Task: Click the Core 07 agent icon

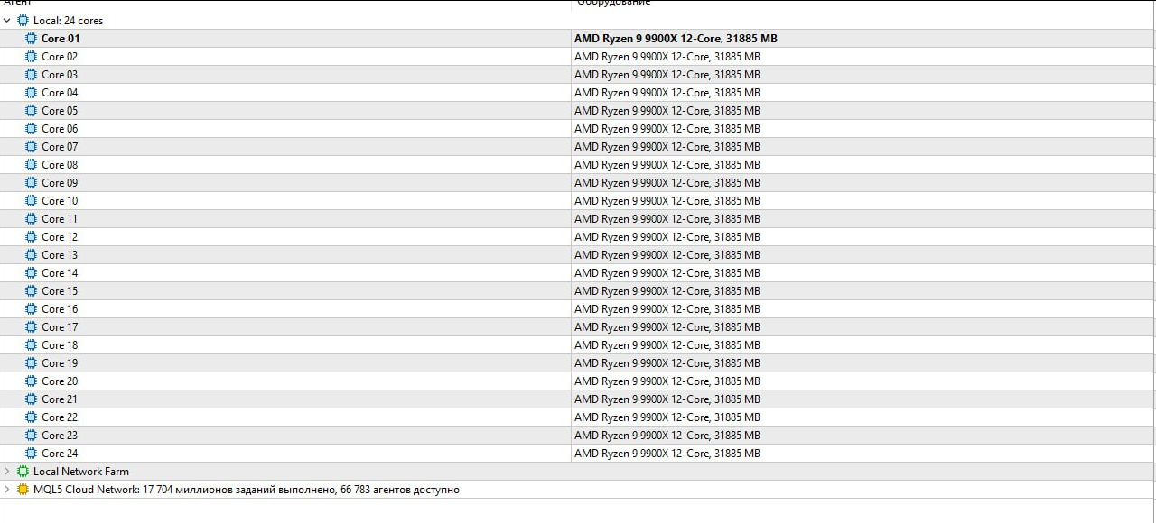Action: point(32,146)
